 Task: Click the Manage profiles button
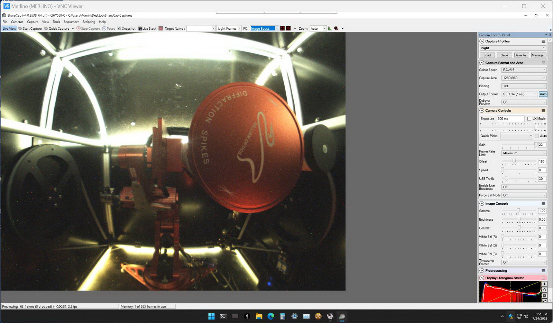(538, 55)
